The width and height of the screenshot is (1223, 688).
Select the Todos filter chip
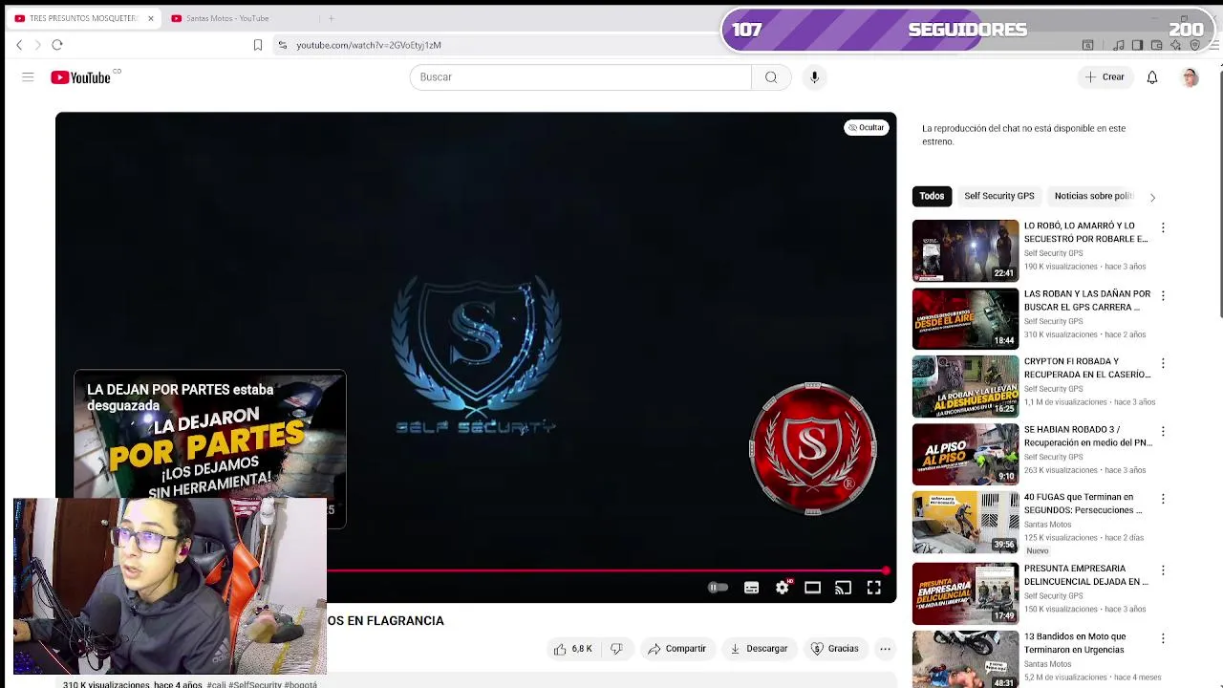coord(932,196)
